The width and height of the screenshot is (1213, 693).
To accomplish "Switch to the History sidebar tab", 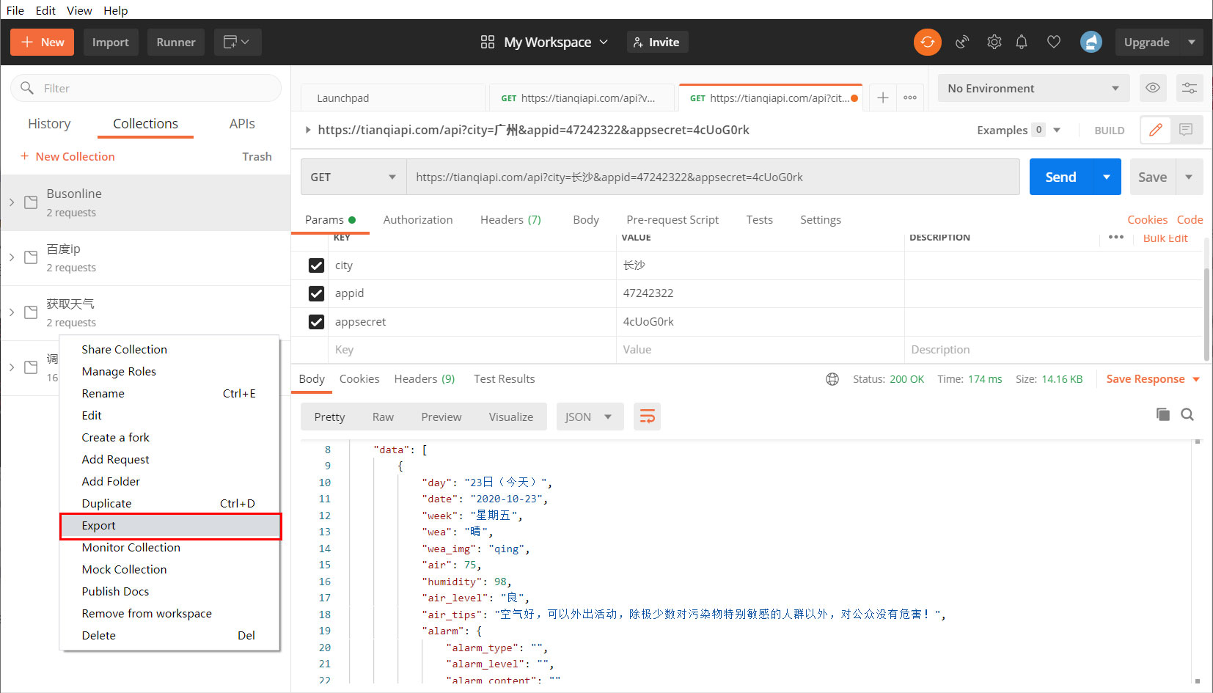I will [49, 124].
